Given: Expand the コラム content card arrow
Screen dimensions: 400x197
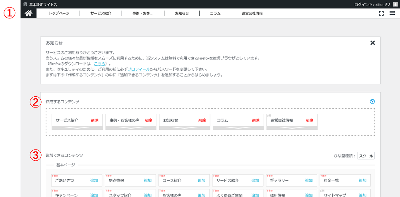Looking at the screenshot, I should 238,128.
